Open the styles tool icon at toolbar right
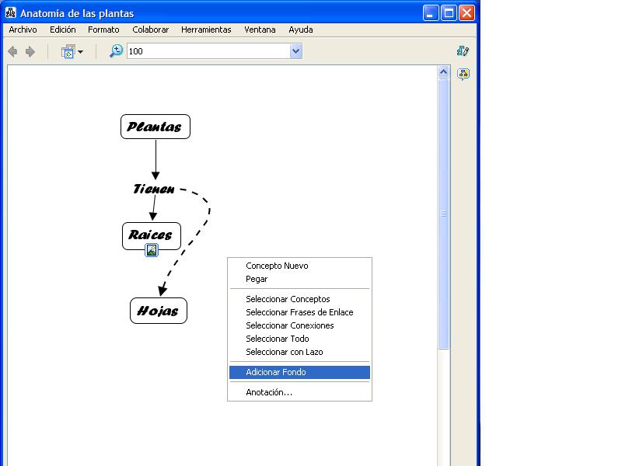 (x=463, y=51)
